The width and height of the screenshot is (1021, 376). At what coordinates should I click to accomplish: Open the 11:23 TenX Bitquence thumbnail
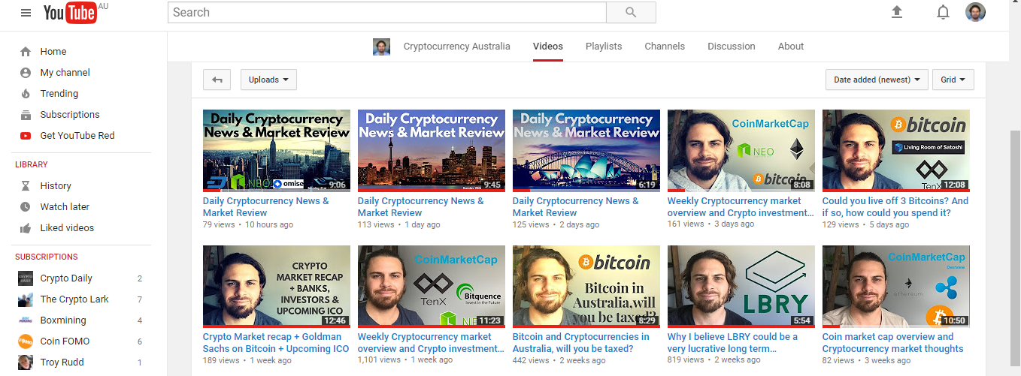pos(432,287)
